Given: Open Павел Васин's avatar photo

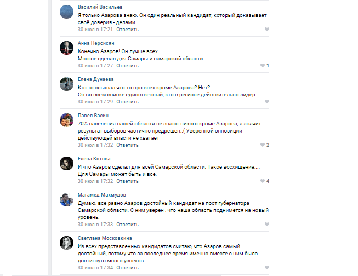Looking at the screenshot, I should (66, 120).
